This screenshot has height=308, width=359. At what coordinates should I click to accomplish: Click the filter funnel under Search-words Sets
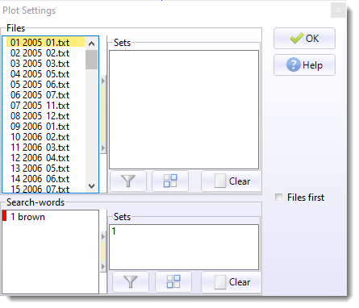(x=131, y=281)
